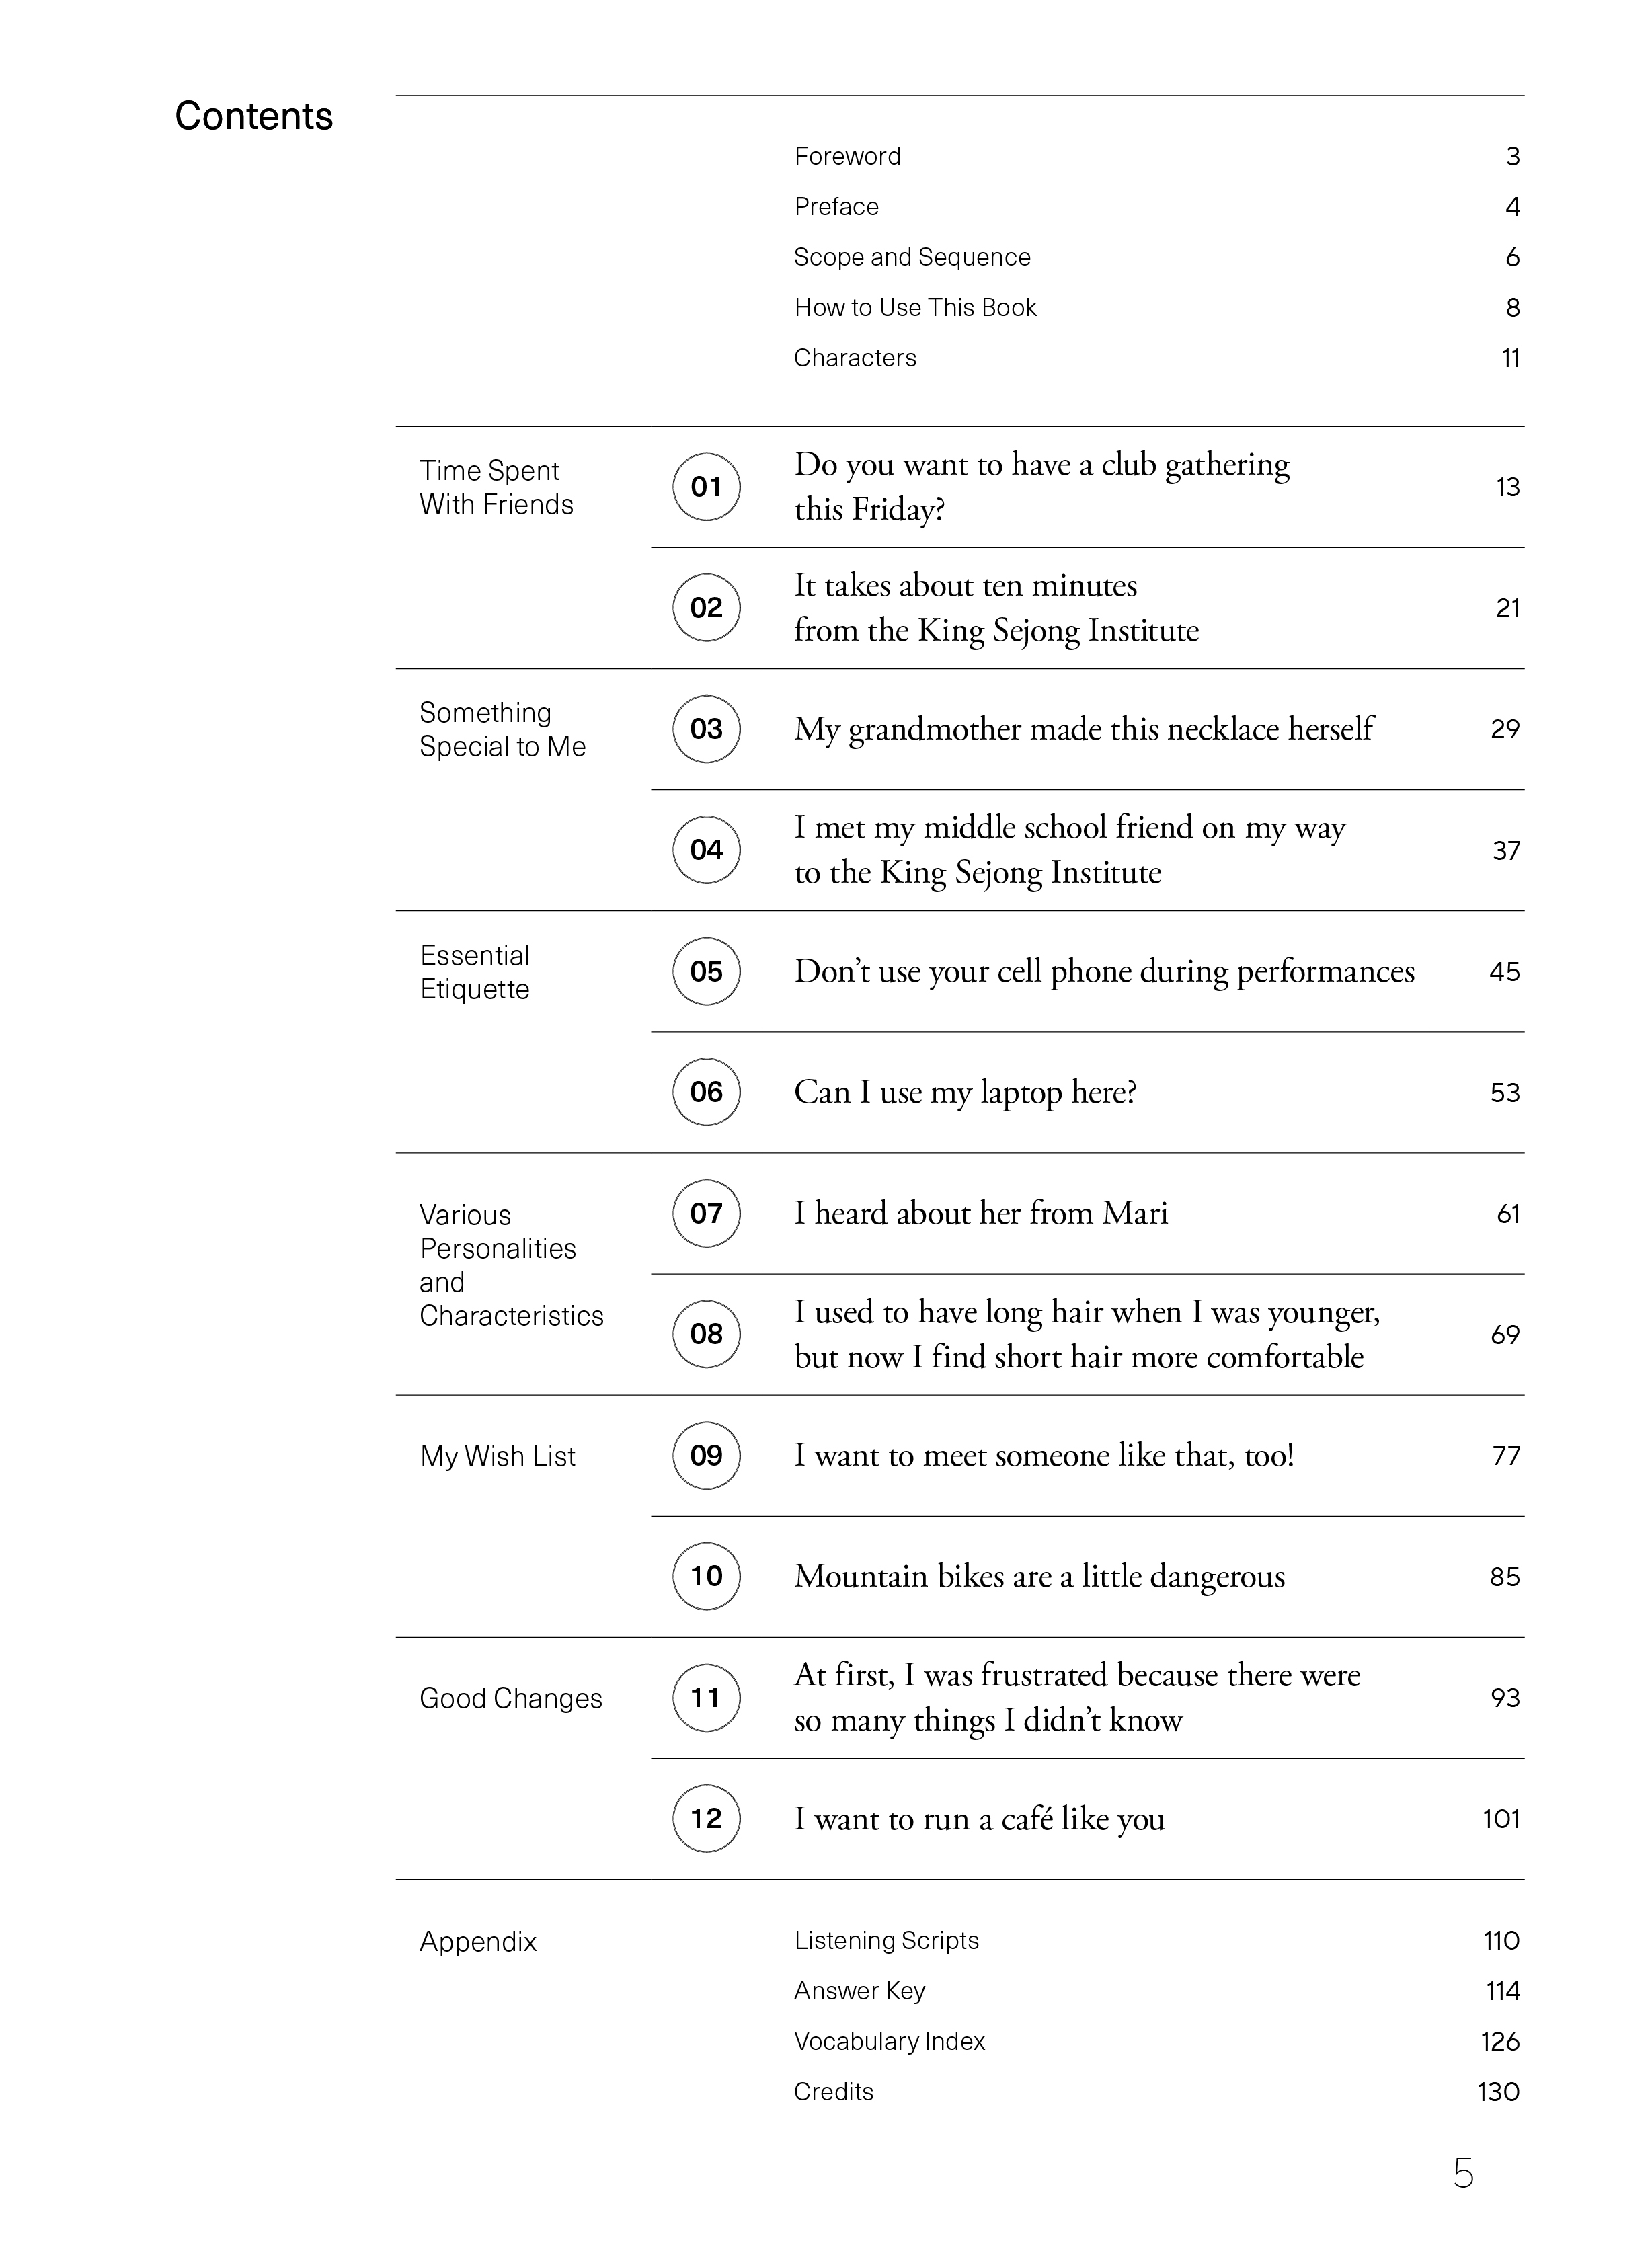Open the Vocabulary Index entry
This screenshot has width=1652, height=2263.
(889, 2041)
